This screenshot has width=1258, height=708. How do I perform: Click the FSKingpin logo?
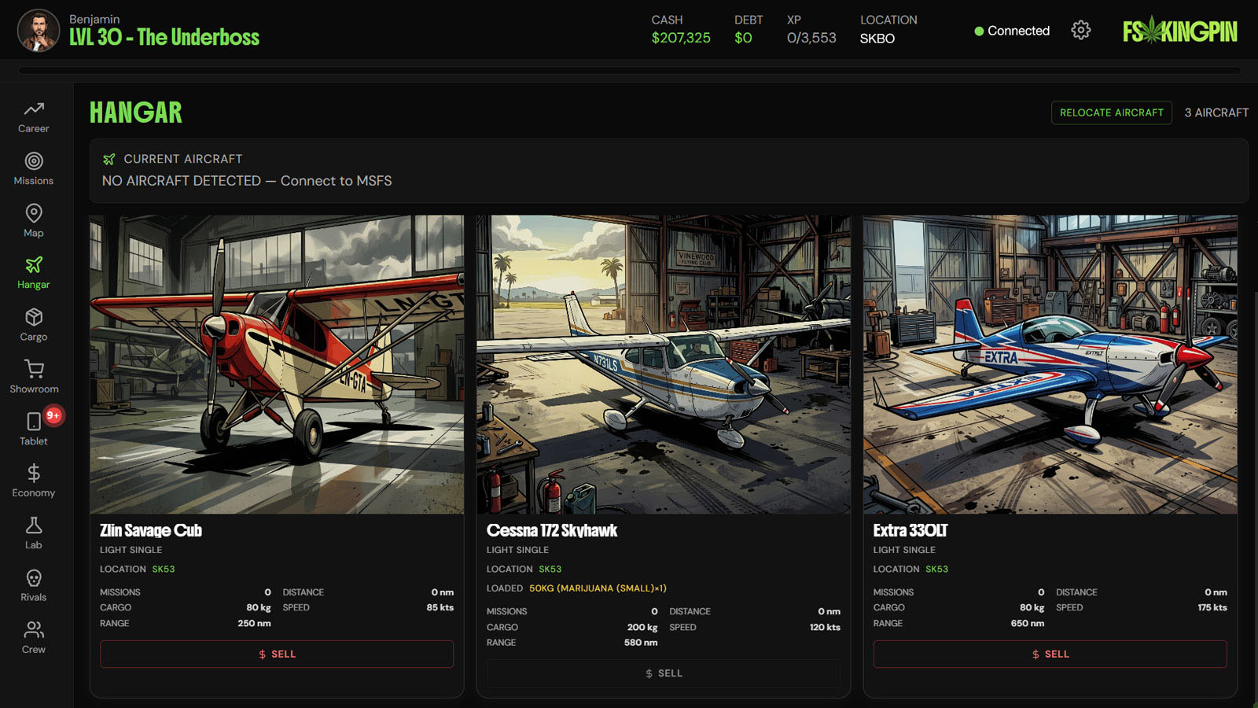[1179, 31]
